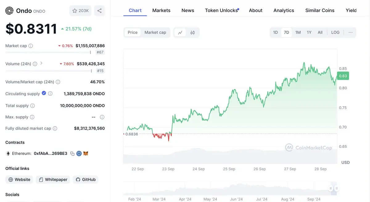This screenshot has width=370, height=202.
Task: Show Volume (24h) info icon
Action: [x=35, y=64]
